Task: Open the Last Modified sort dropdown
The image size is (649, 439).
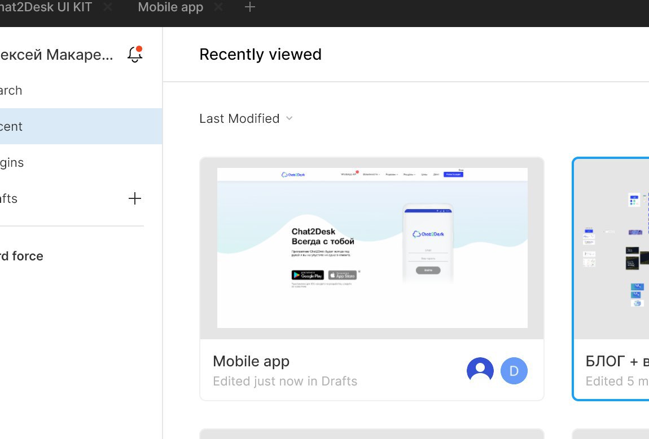Action: [246, 119]
